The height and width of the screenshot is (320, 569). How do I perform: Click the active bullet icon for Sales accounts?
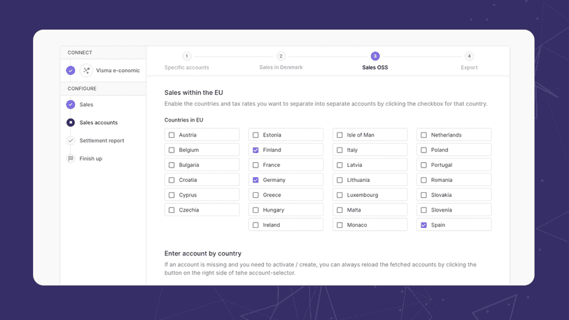70,123
